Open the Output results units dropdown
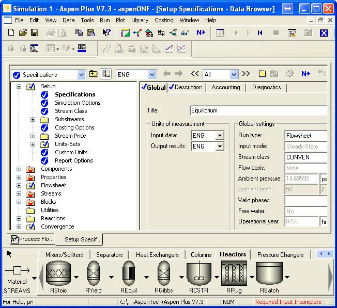Viewport: 337px width, 308px height. [x=220, y=147]
